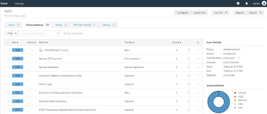The height and width of the screenshot is (114, 267).
Task: Click the Medium legend color dot
Action: [x=235, y=100]
